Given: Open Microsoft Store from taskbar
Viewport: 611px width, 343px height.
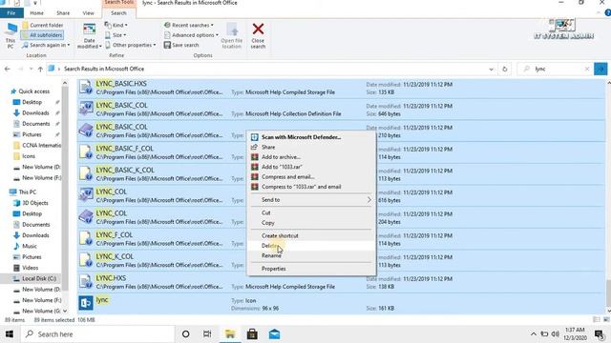Looking at the screenshot, I should [252, 334].
